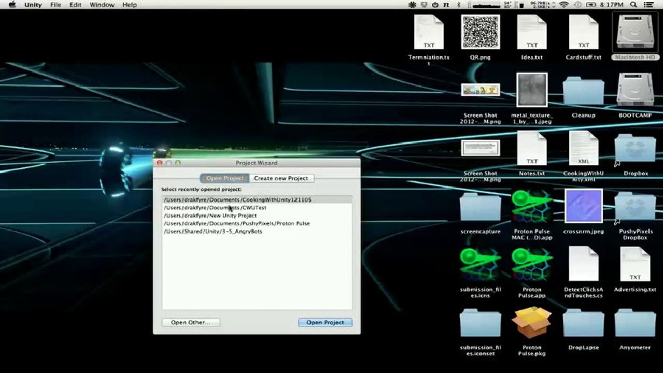The height and width of the screenshot is (373, 663).
Task: Select the Macintosh HD drive icon
Action: pyautogui.click(x=635, y=32)
